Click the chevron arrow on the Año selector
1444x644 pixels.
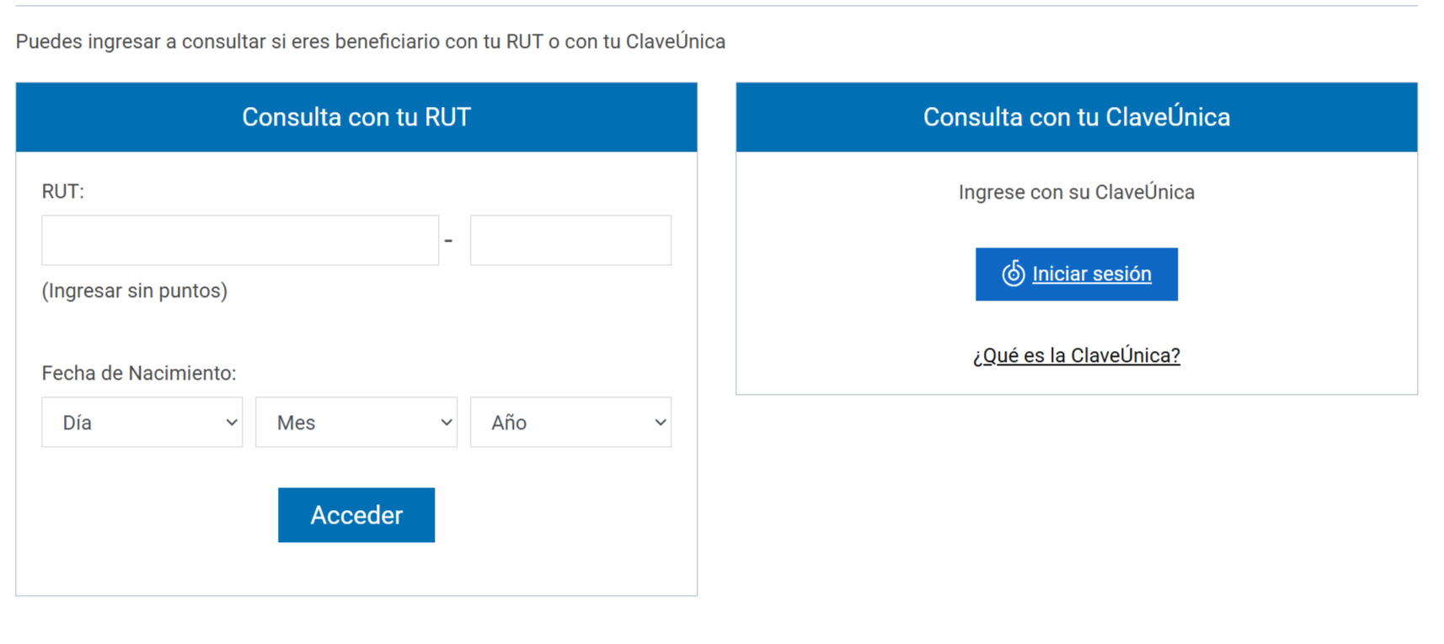coord(660,423)
